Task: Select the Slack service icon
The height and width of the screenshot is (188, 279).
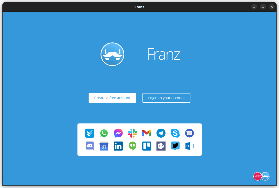Action: pos(132,133)
